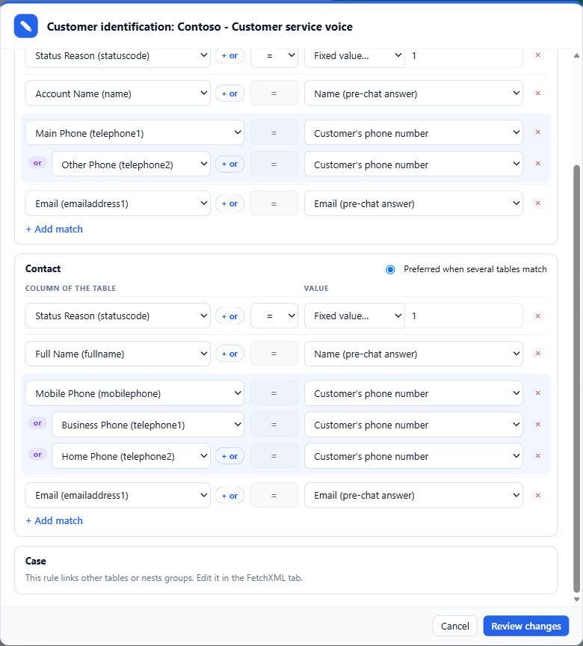
Task: Delete the Email row just below Other Phone
Action: [x=537, y=203]
